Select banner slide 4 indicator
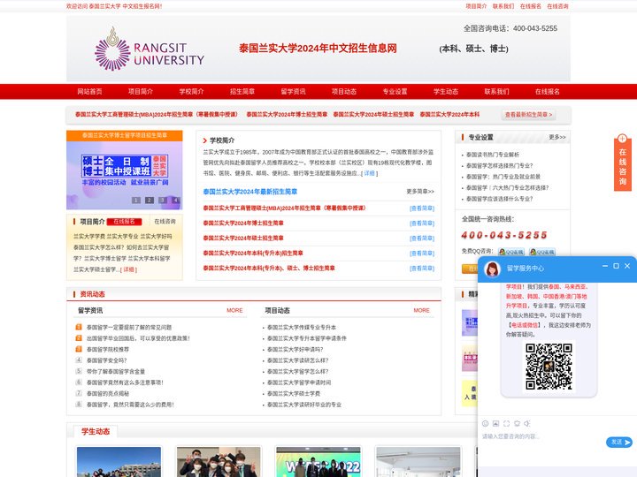Image resolution: width=637 pixels, height=477 pixels. [175, 200]
